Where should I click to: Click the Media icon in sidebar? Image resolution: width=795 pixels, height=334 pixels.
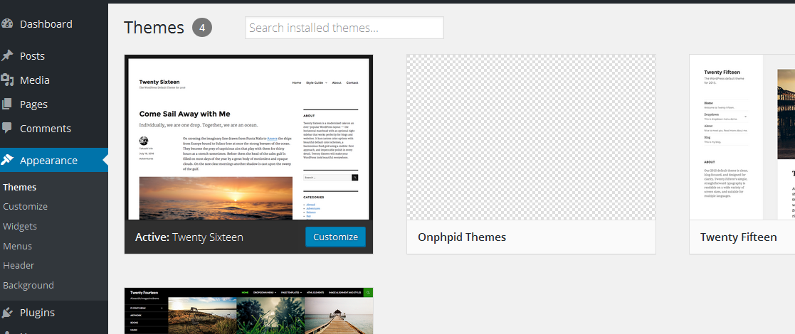coord(7,80)
